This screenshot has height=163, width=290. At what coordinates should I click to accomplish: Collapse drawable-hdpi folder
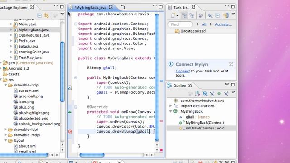[x=5, y=85]
